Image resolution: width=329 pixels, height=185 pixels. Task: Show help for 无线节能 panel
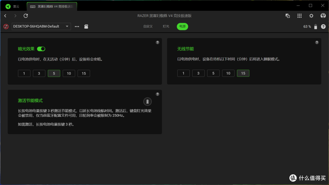[x=317, y=43]
